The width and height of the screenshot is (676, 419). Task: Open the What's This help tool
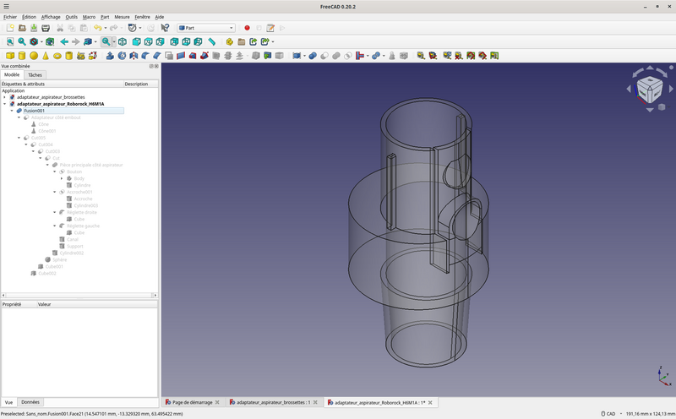(165, 28)
